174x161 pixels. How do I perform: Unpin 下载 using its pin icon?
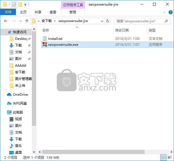click(x=29, y=45)
